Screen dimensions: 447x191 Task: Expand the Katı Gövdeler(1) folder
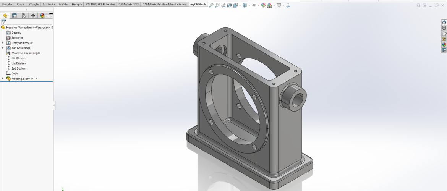(3, 48)
